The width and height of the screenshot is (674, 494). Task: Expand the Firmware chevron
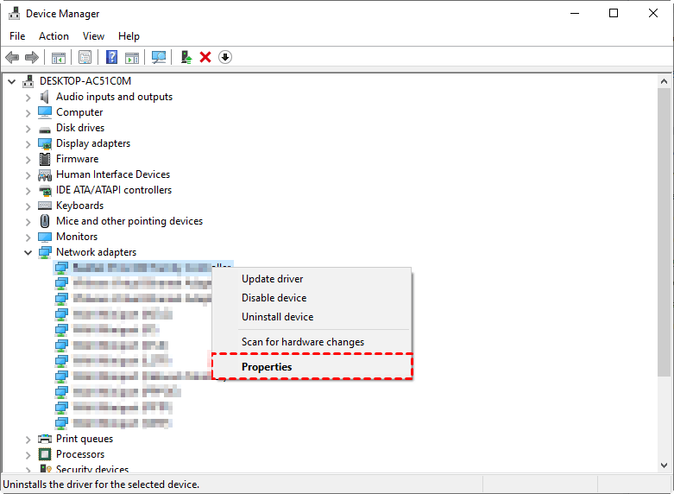tap(28, 160)
